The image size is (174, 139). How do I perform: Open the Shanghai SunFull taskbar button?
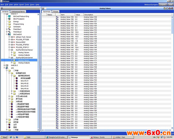[56, 137]
